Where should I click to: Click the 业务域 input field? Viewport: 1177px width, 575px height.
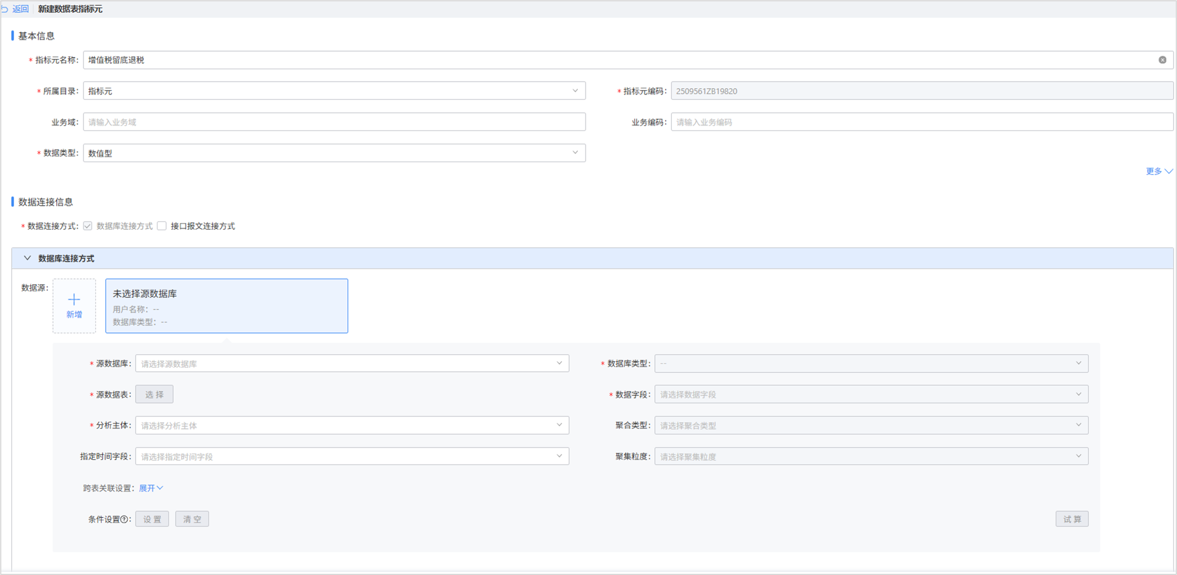point(334,122)
